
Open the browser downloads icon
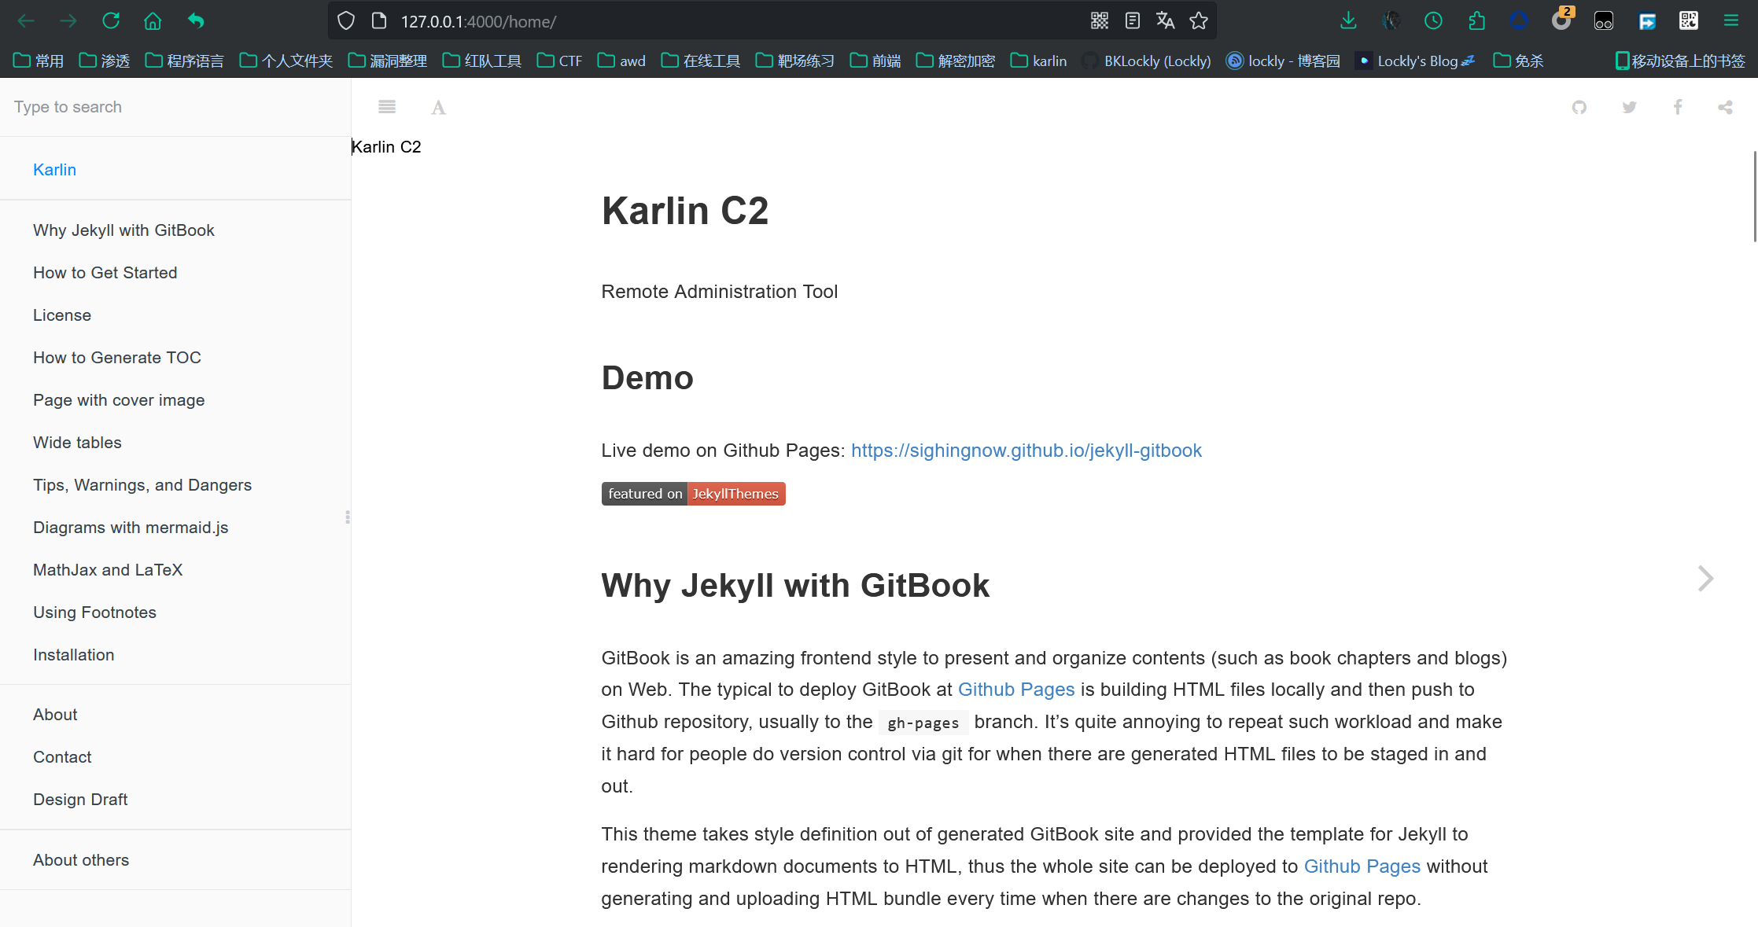tap(1348, 21)
